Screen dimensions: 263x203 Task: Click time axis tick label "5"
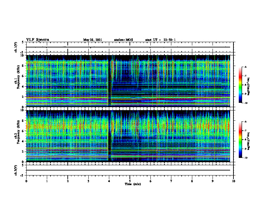130,181
